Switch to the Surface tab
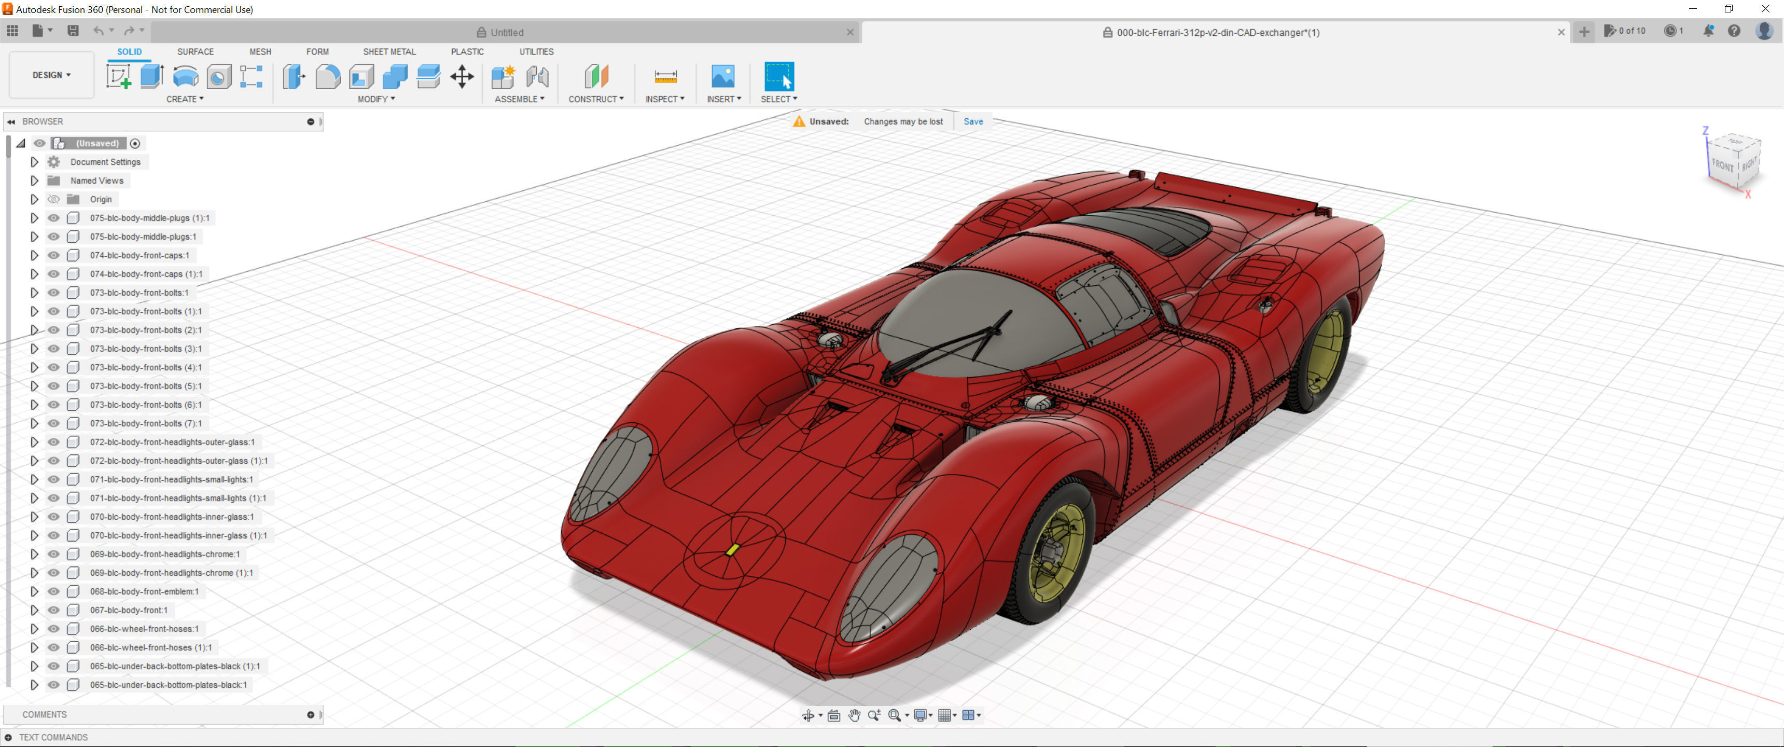This screenshot has width=1784, height=747. tap(196, 52)
